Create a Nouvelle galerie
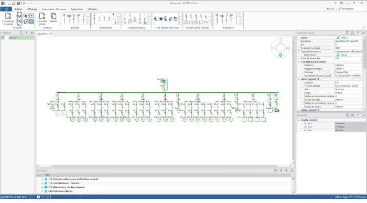The height and width of the screenshot is (203, 367). (42, 19)
